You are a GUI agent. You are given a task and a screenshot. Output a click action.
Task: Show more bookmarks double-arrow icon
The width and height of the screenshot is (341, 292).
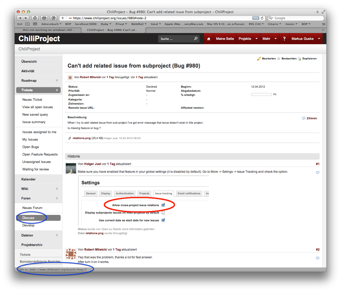(x=324, y=24)
